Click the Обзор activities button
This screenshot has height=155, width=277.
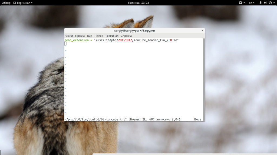(x=6, y=3)
